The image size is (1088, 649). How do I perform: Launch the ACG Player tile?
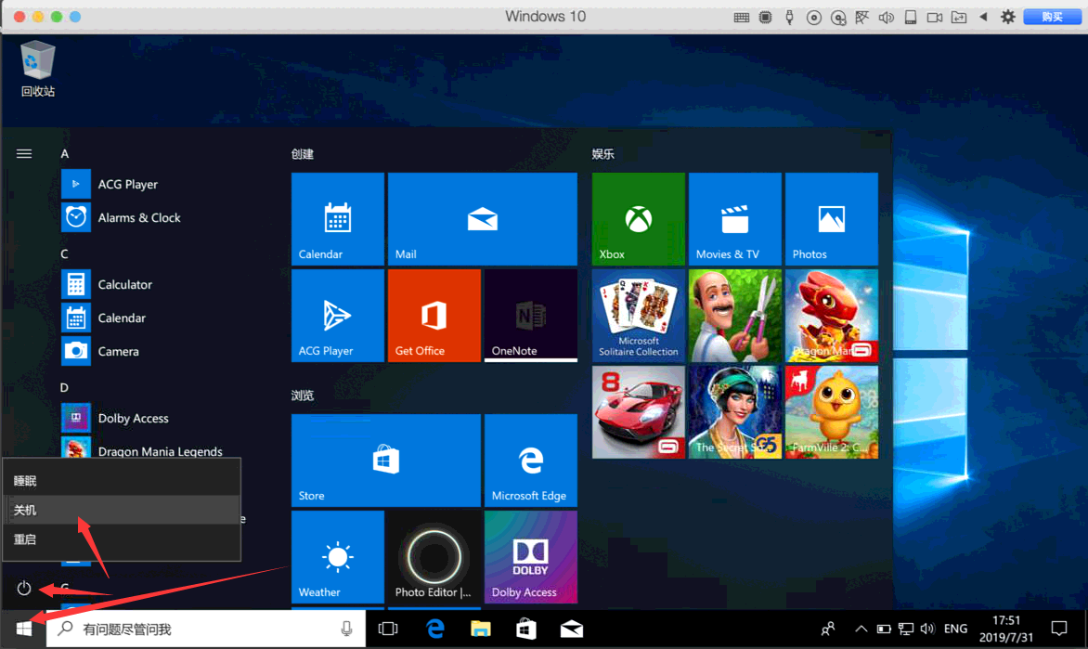(337, 315)
